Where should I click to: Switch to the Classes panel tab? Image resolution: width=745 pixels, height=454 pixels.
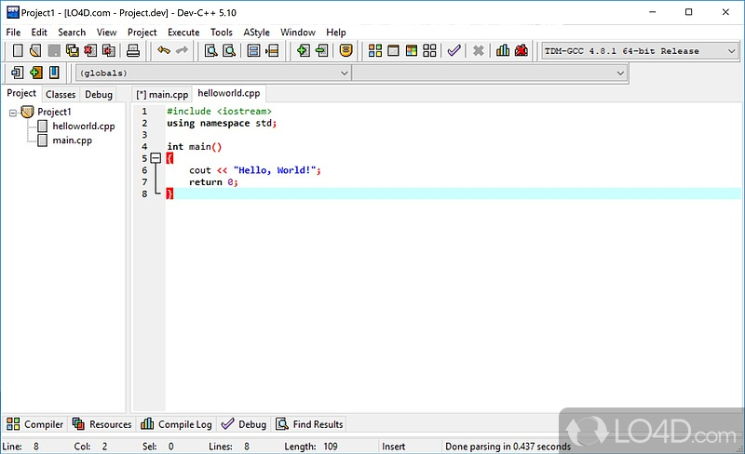point(61,94)
